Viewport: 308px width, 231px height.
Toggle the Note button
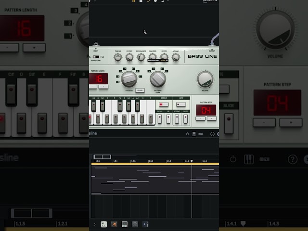pos(181,104)
